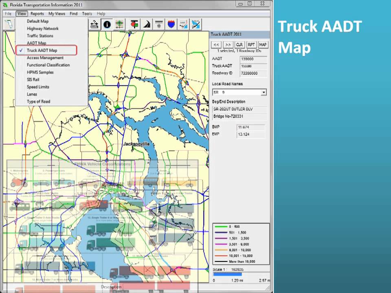Click the red and green sign icon
This screenshot has height=293, width=391.
tap(134, 24)
